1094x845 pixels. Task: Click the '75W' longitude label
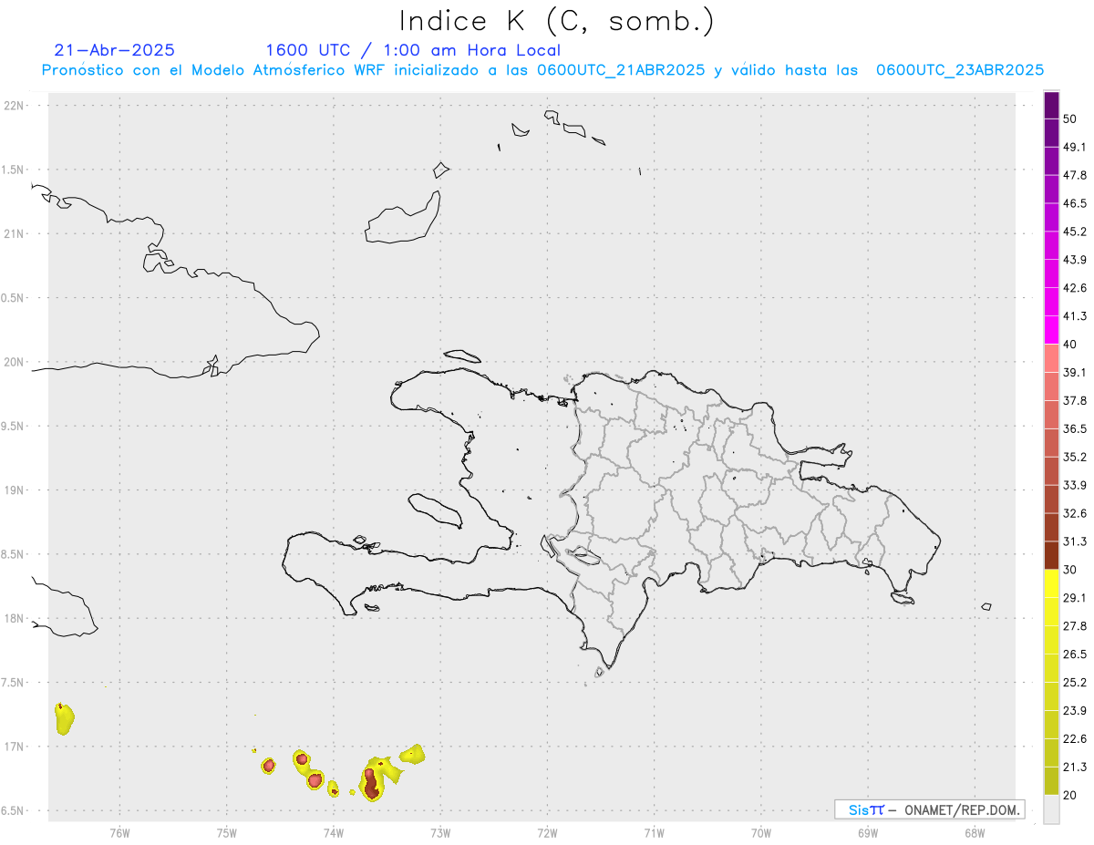[226, 832]
